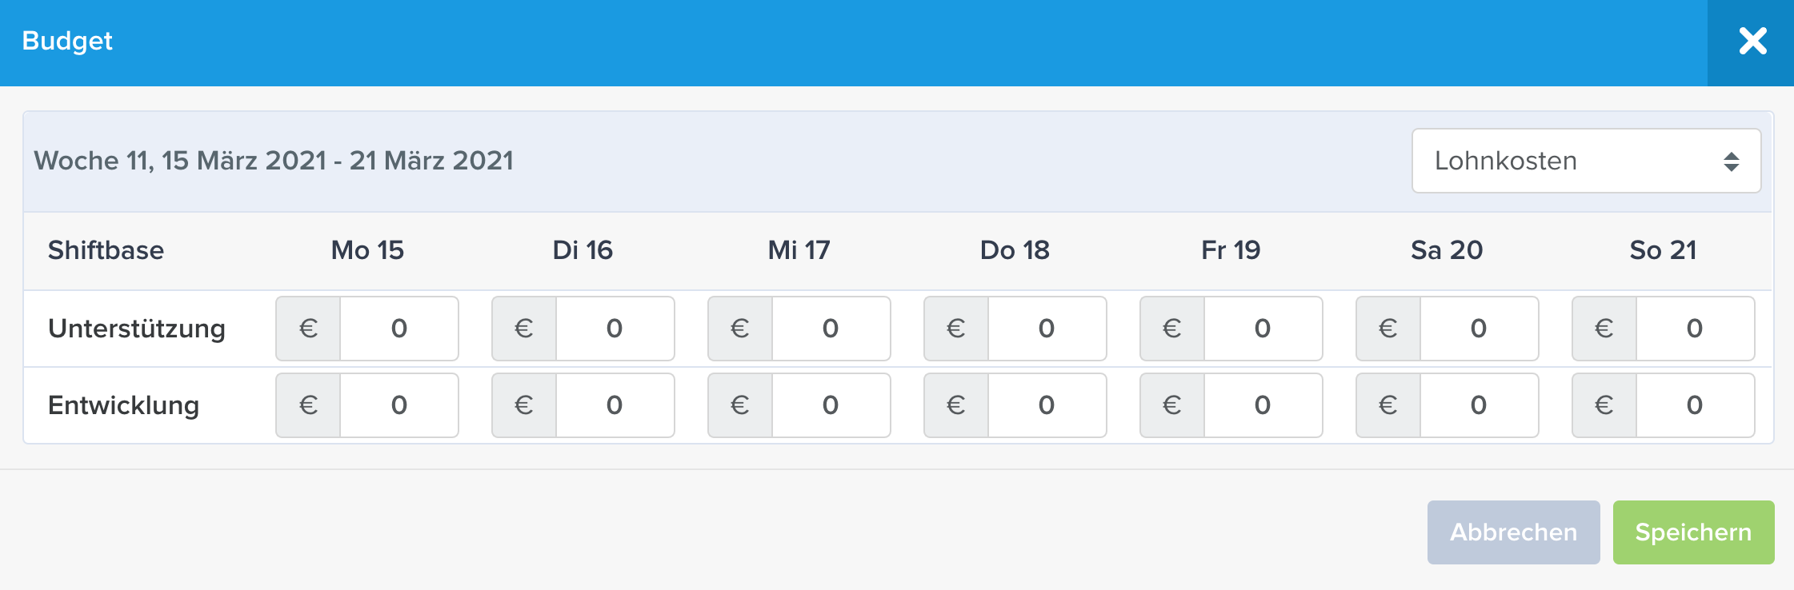Screen dimensions: 1794x590
Task: Focus the Unterstützung budget field for Di 16
Action: click(615, 329)
